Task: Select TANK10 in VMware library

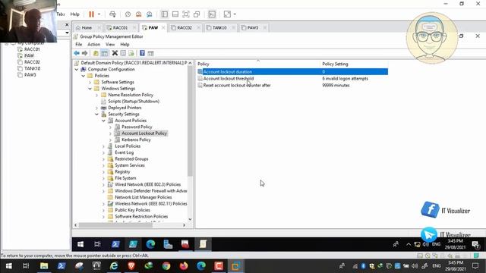Action: tap(32, 68)
